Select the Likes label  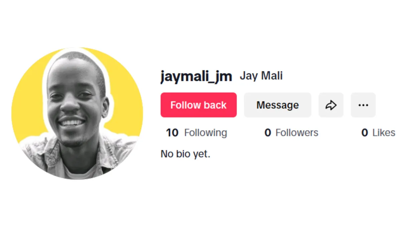(x=384, y=133)
